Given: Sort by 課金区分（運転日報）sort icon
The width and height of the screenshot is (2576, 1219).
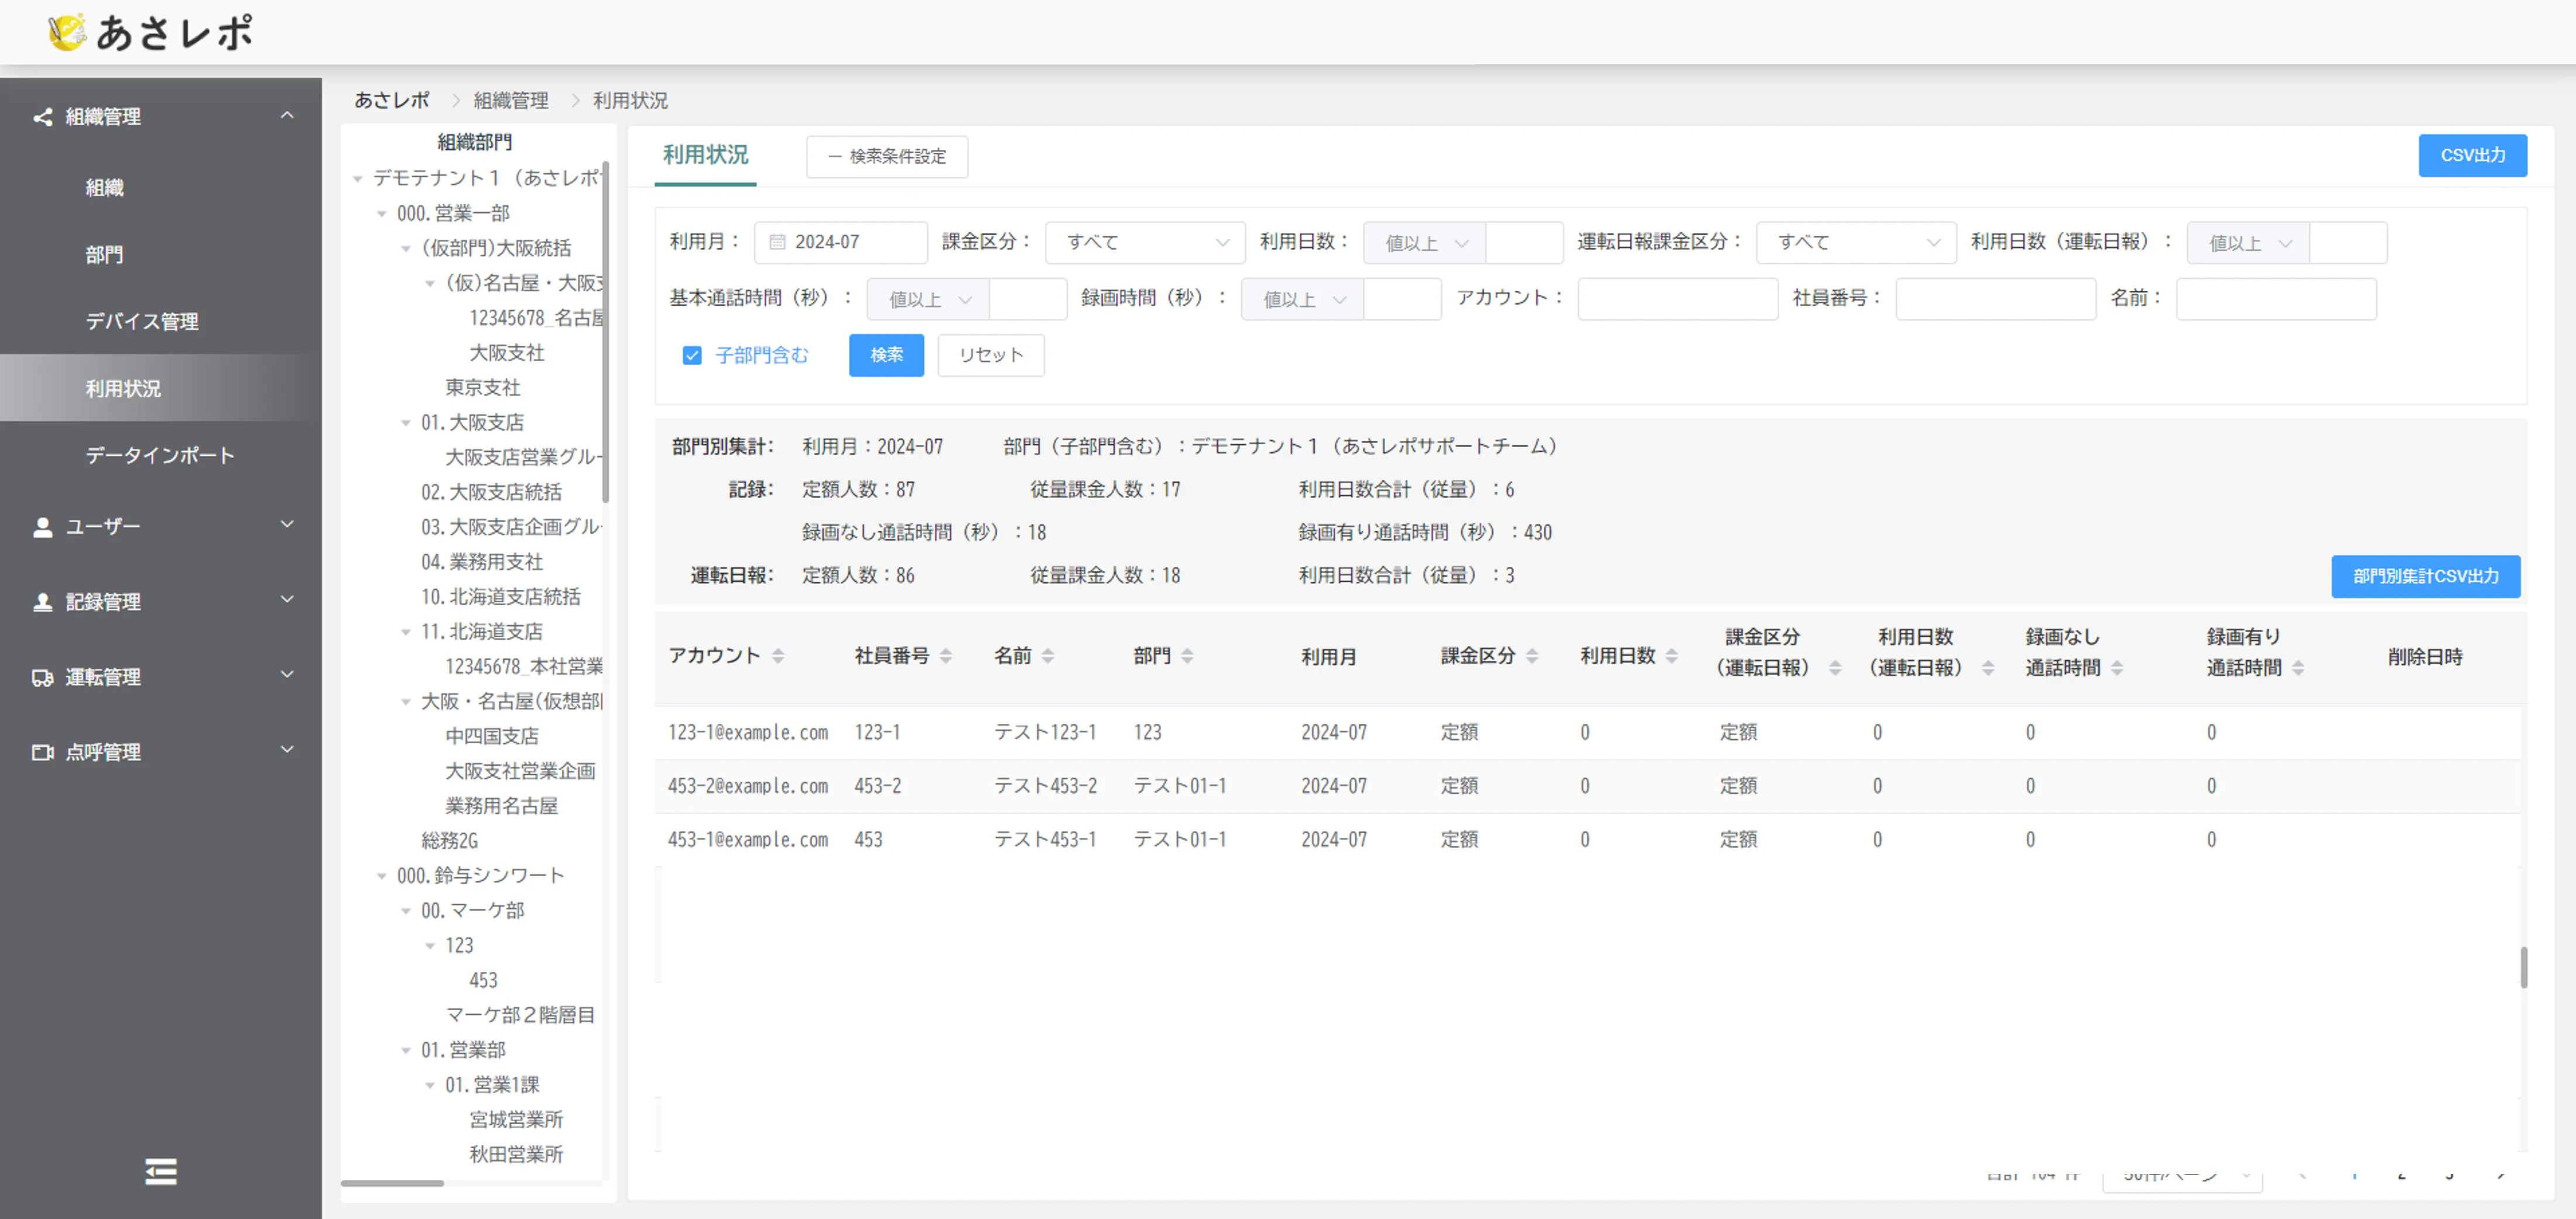Looking at the screenshot, I should coord(1834,668).
